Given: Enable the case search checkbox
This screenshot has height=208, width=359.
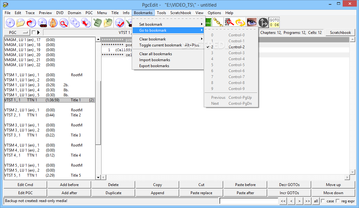Looking at the screenshot, I should [x=323, y=201].
